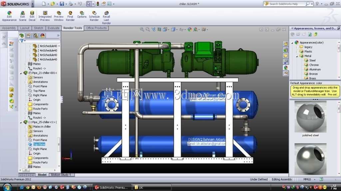
Task: Open Edit Appearance tool
Action: [9, 16]
